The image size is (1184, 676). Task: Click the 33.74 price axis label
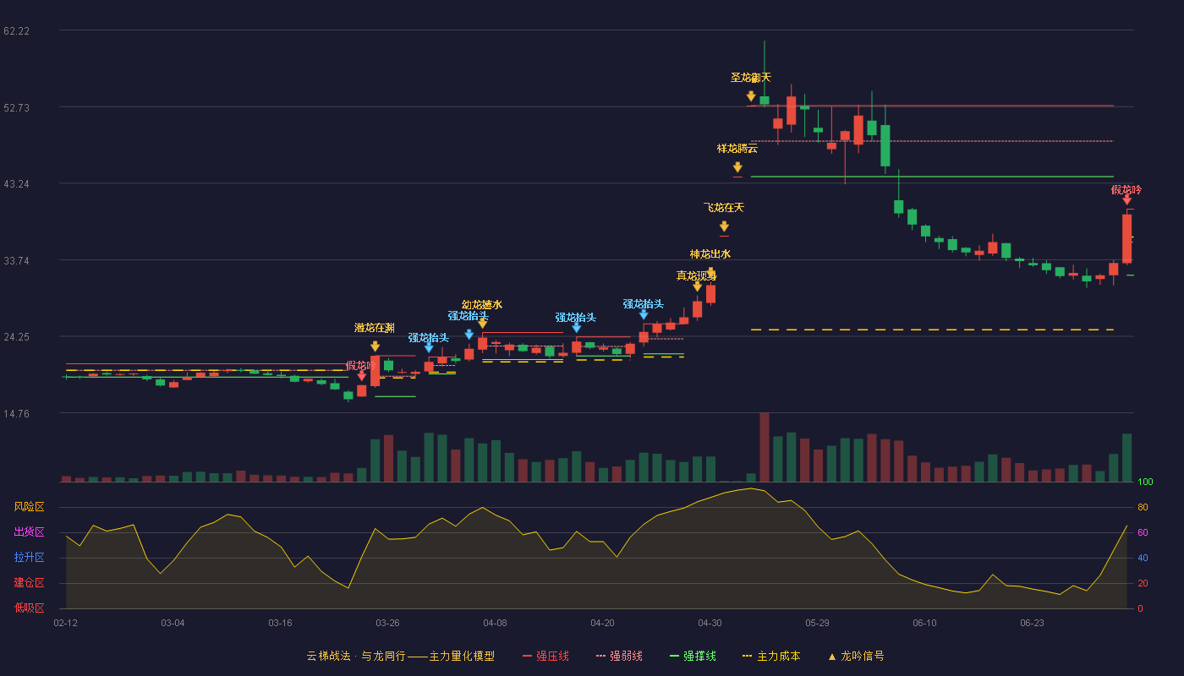(17, 260)
